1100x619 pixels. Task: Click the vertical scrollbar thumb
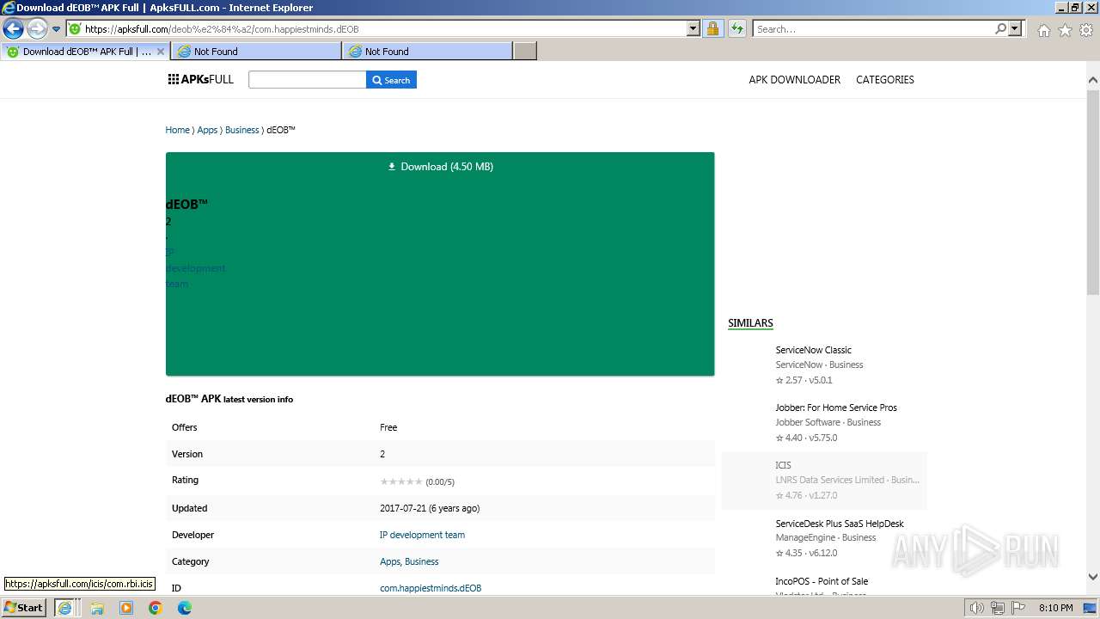pos(1093,192)
